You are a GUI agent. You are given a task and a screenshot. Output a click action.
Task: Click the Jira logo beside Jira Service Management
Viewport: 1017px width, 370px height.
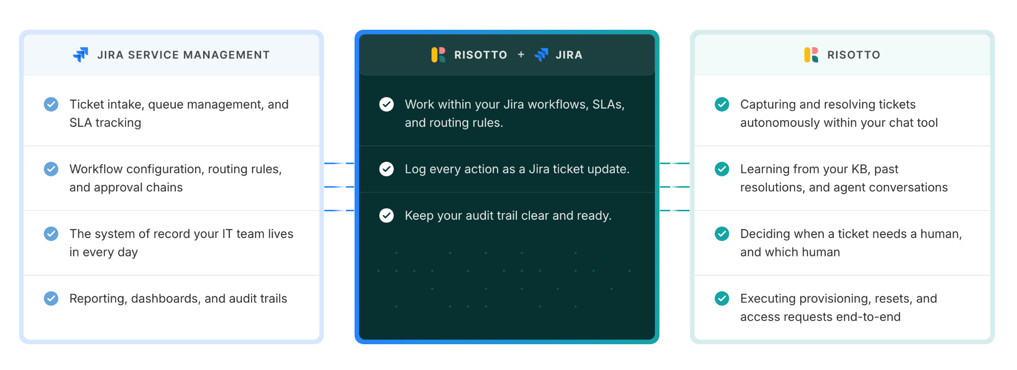tap(80, 55)
